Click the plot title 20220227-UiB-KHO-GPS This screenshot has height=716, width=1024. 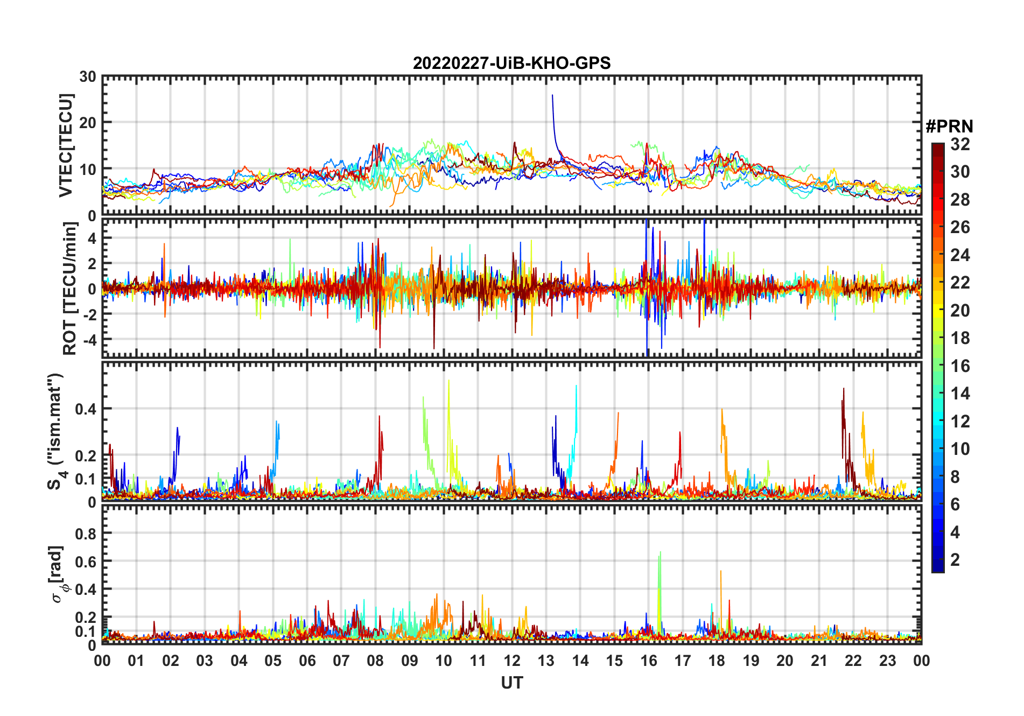511,64
